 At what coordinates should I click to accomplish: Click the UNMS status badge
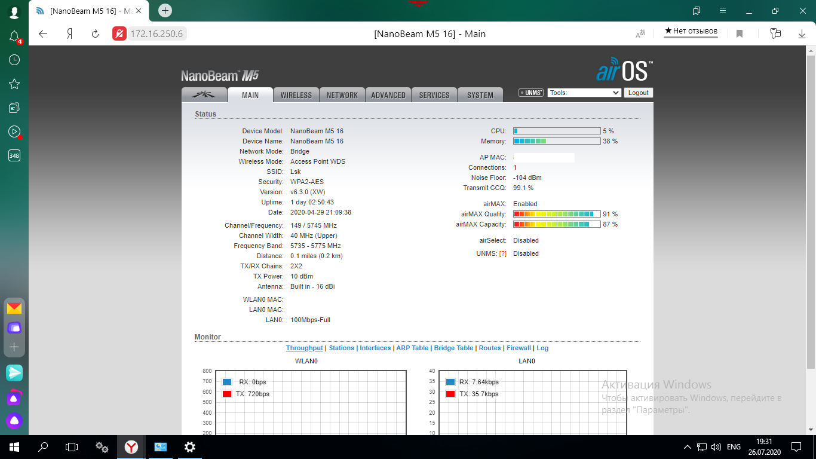tap(531, 93)
